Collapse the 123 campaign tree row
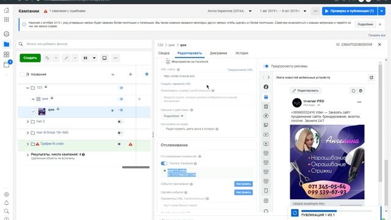The width and height of the screenshot is (391, 220). (27, 88)
